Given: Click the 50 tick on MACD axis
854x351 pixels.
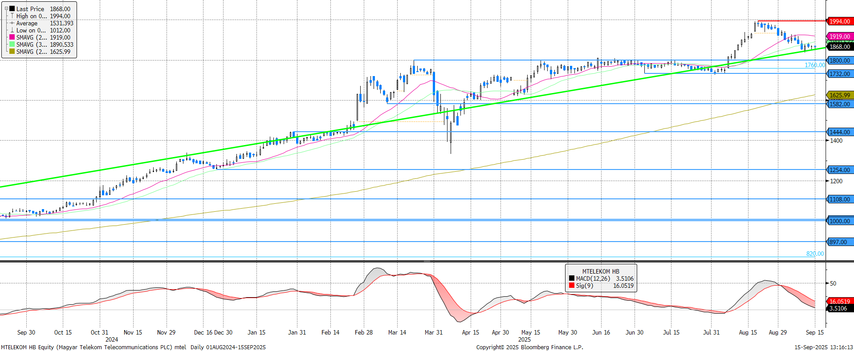Looking at the screenshot, I should 833,283.
